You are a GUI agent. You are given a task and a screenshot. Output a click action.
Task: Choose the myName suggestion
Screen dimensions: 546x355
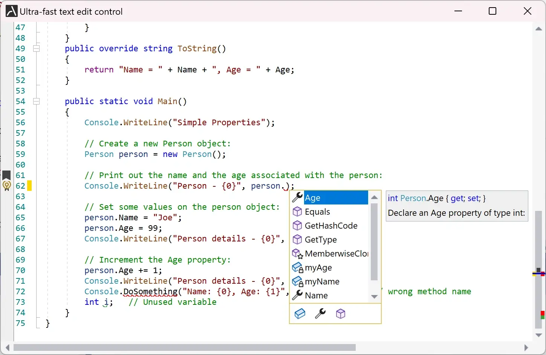point(322,281)
